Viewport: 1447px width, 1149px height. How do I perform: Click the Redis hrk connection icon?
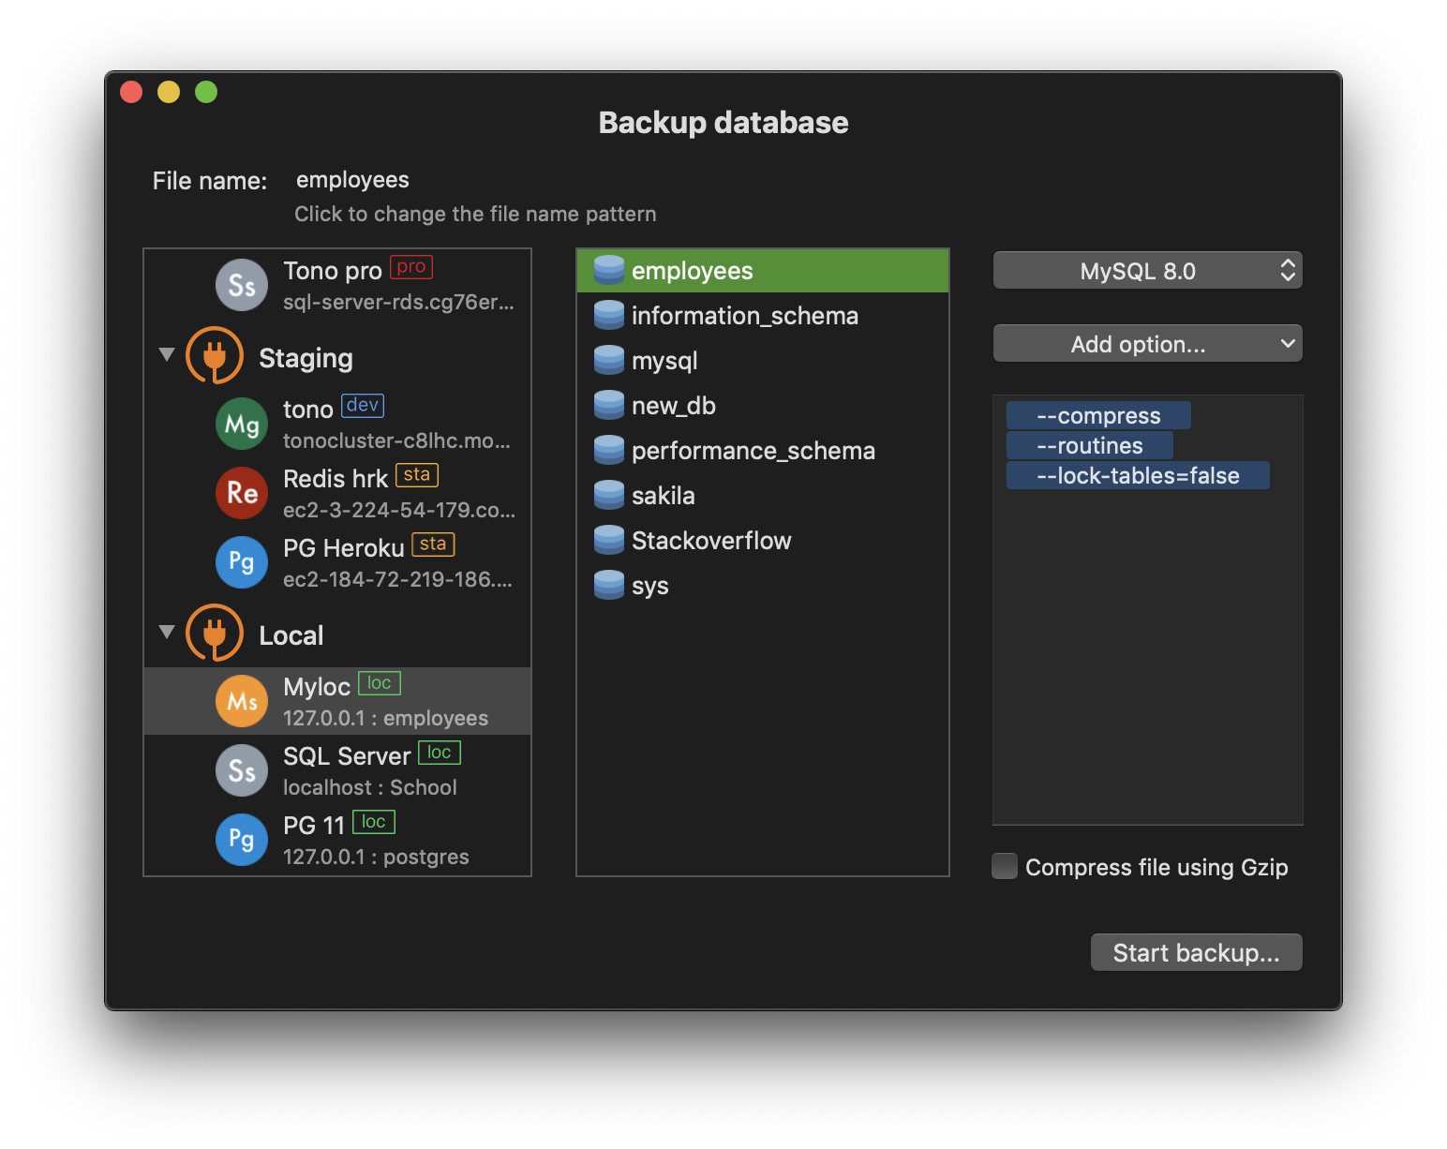(242, 493)
